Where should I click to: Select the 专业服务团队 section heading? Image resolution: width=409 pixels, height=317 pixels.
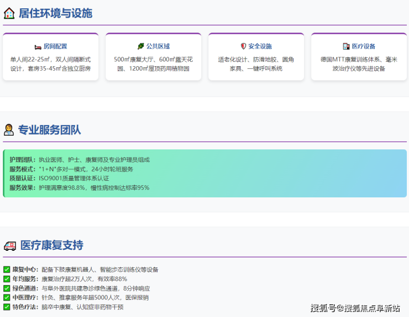[x=50, y=130]
